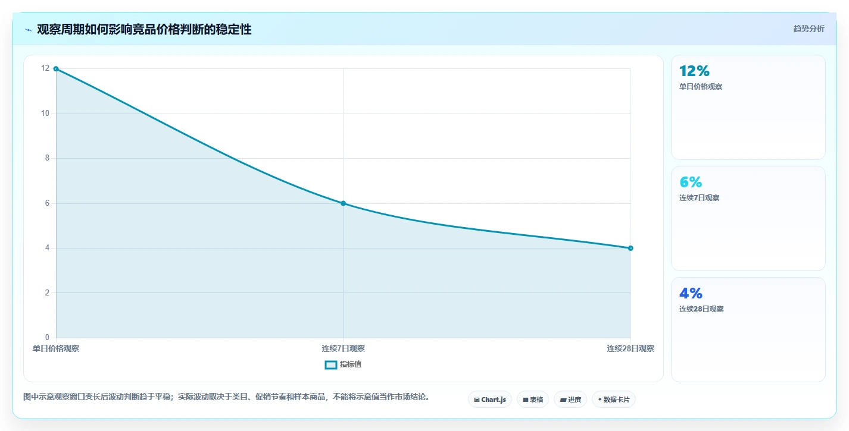Click the icon inside the 表格 chip
Screen dimensions: 849x431
point(526,400)
